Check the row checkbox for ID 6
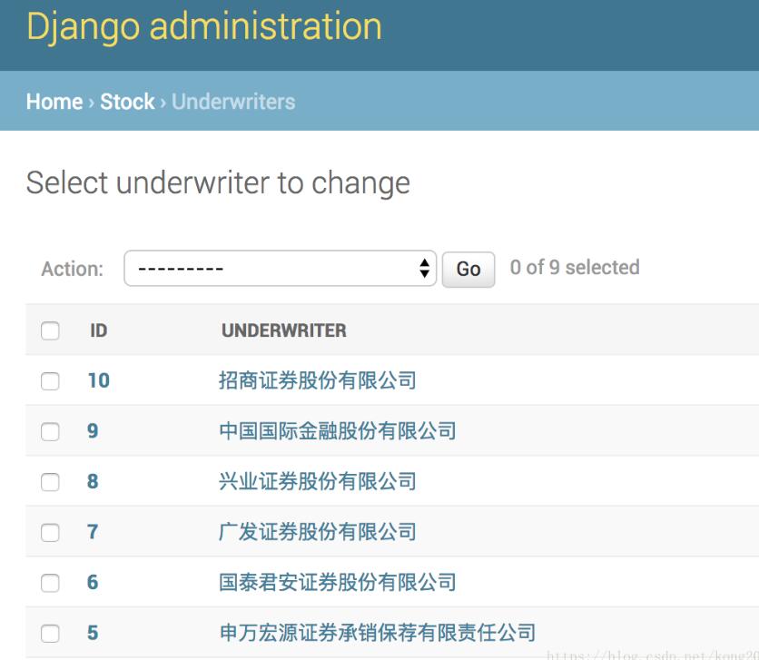The height and width of the screenshot is (660, 759). pos(51,580)
